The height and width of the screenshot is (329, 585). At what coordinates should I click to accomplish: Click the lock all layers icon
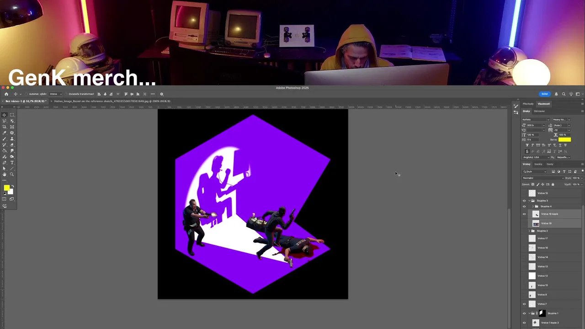click(553, 184)
